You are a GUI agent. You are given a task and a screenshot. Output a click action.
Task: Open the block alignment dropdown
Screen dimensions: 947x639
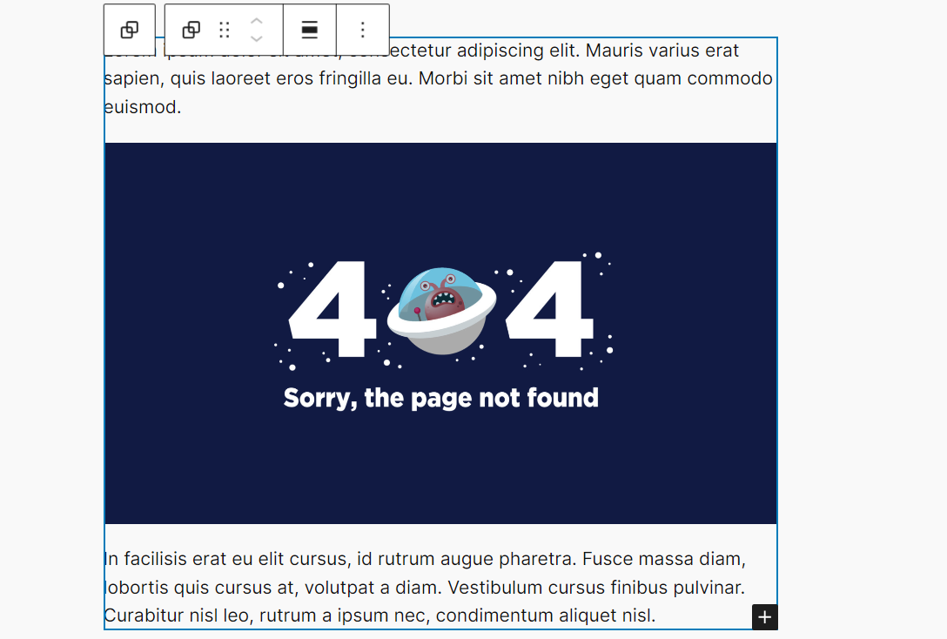click(x=309, y=30)
